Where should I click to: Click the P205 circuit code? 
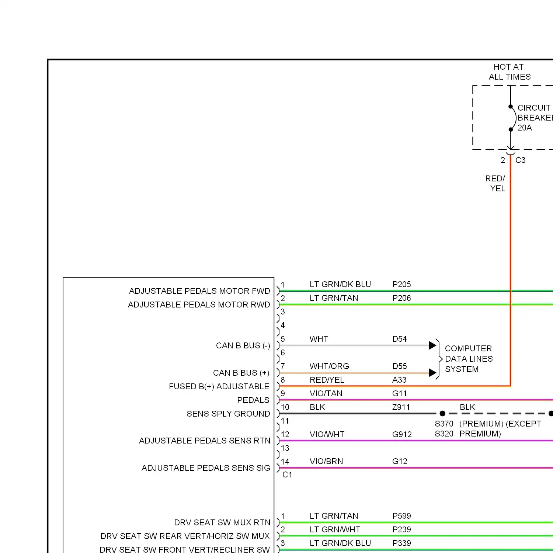(401, 284)
